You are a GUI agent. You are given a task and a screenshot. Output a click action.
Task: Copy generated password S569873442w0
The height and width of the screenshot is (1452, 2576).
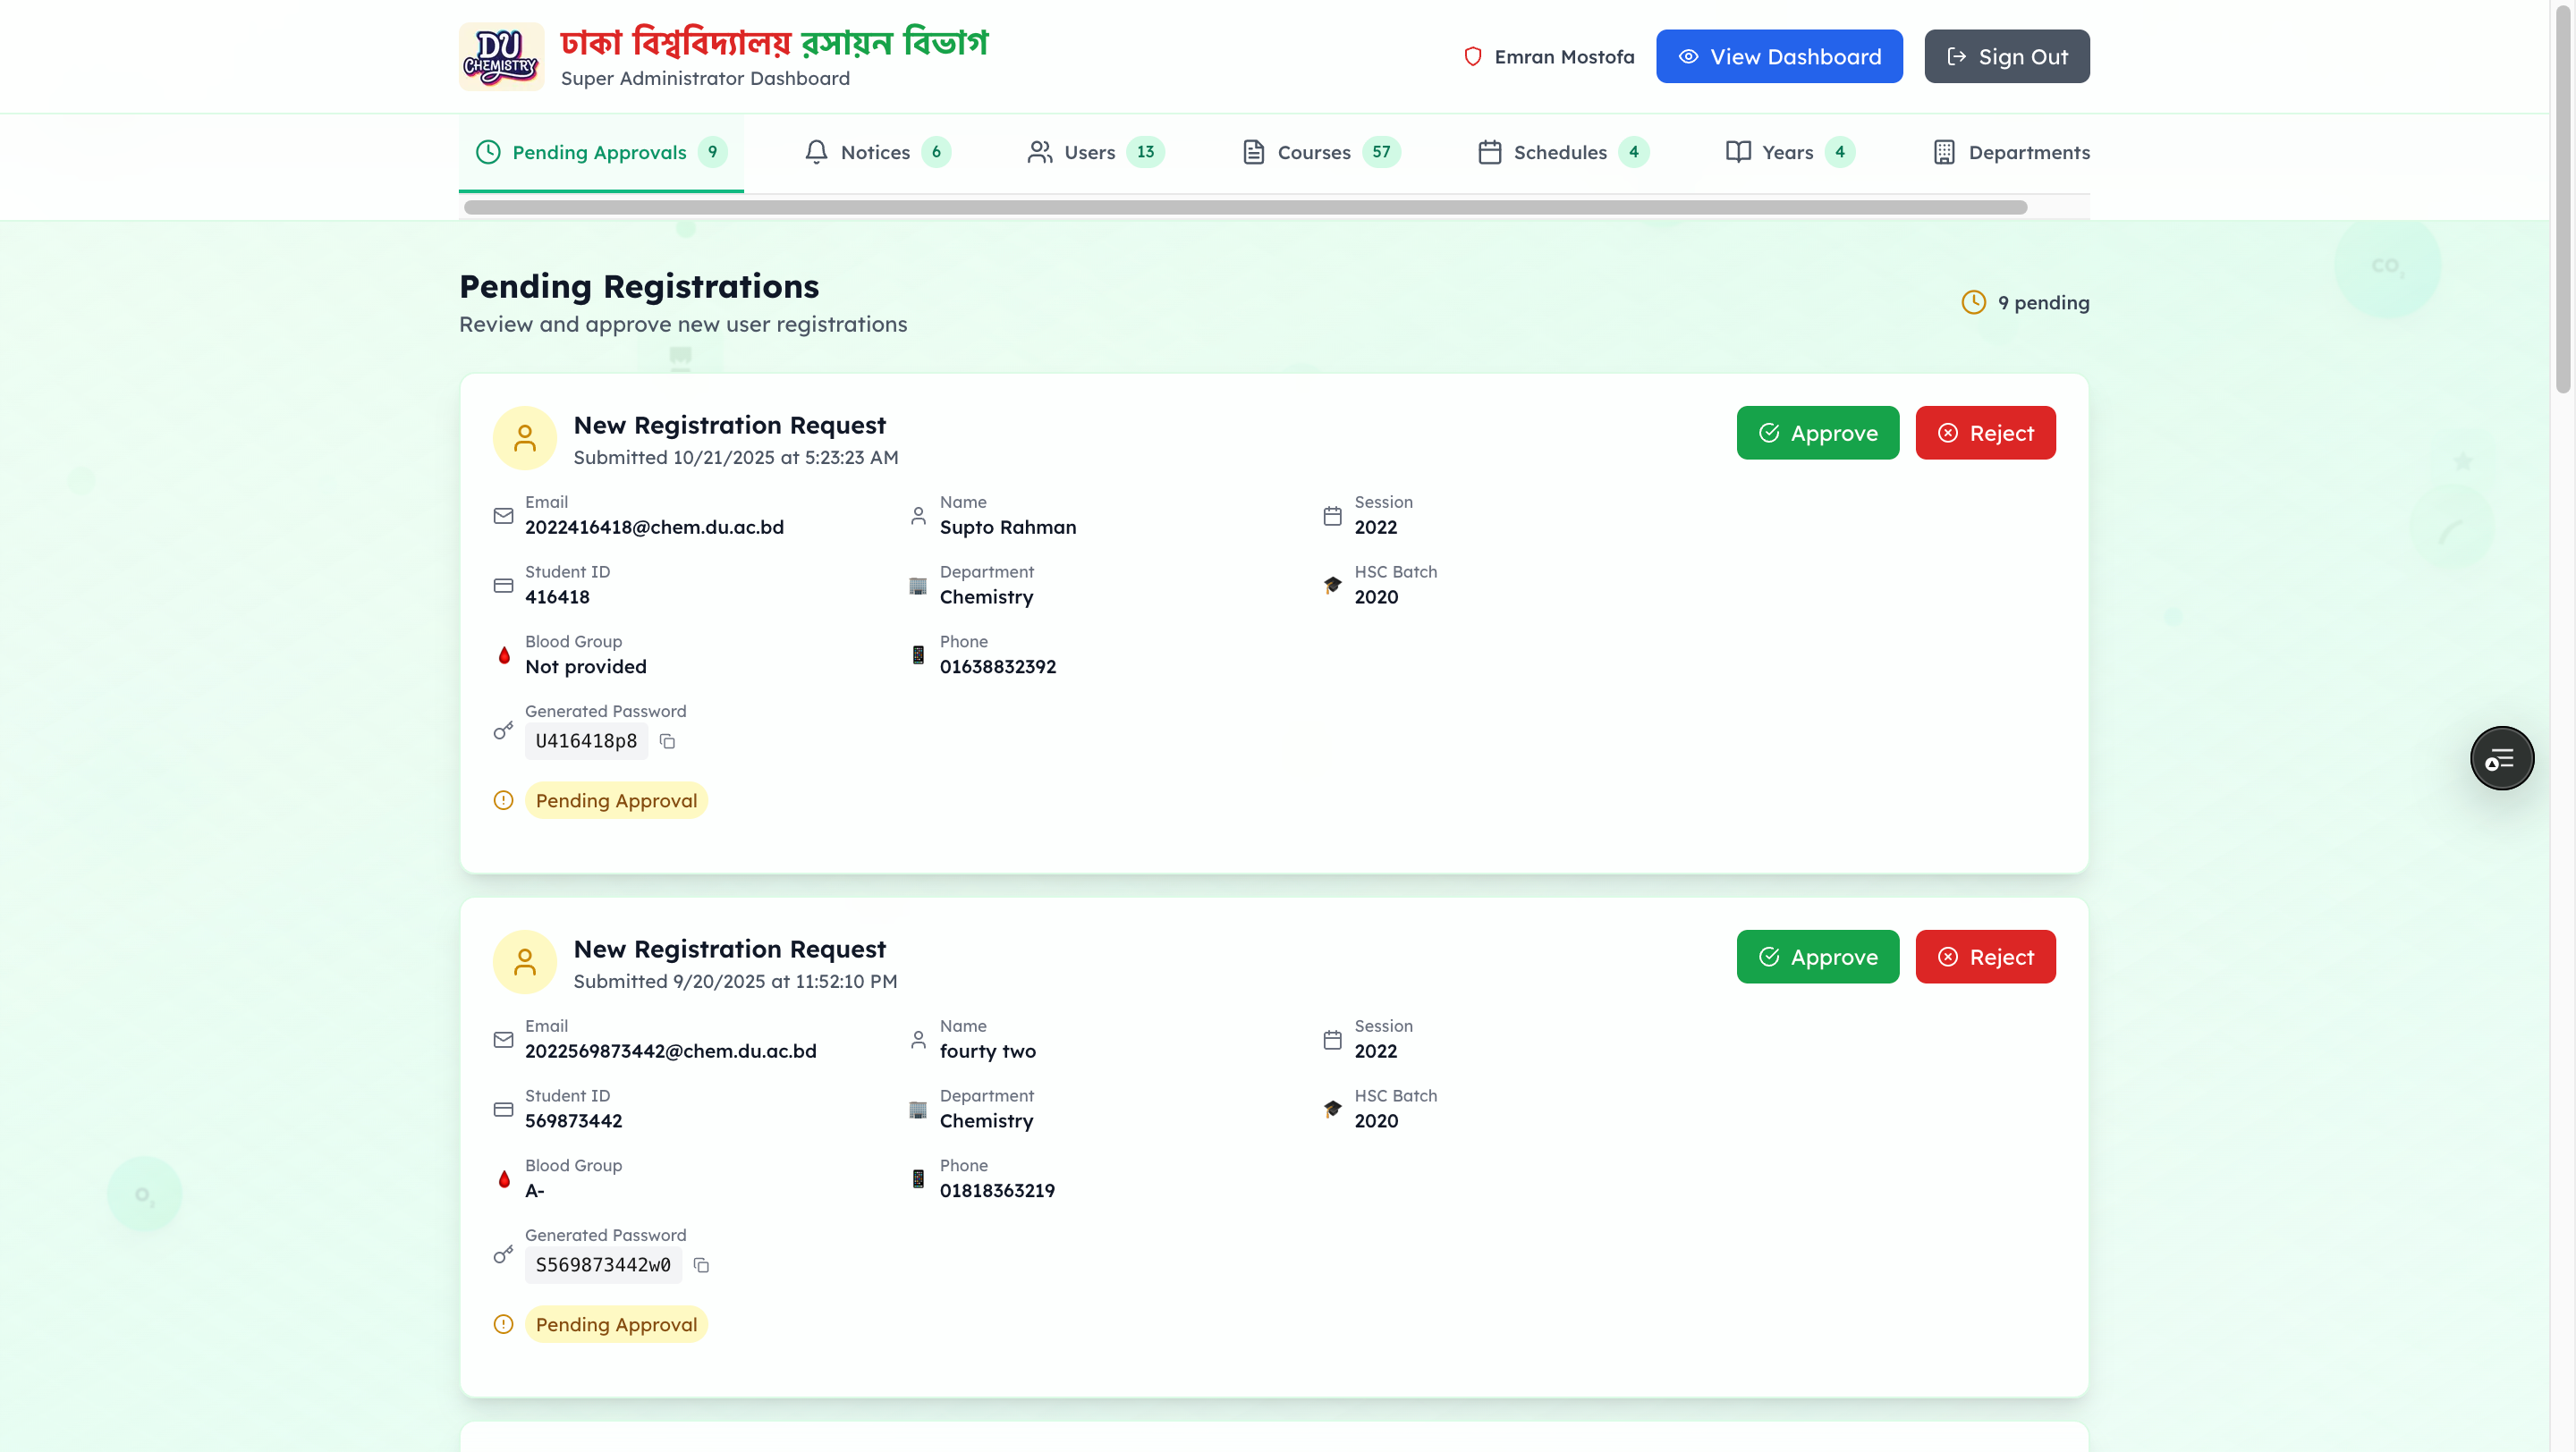pyautogui.click(x=701, y=1264)
